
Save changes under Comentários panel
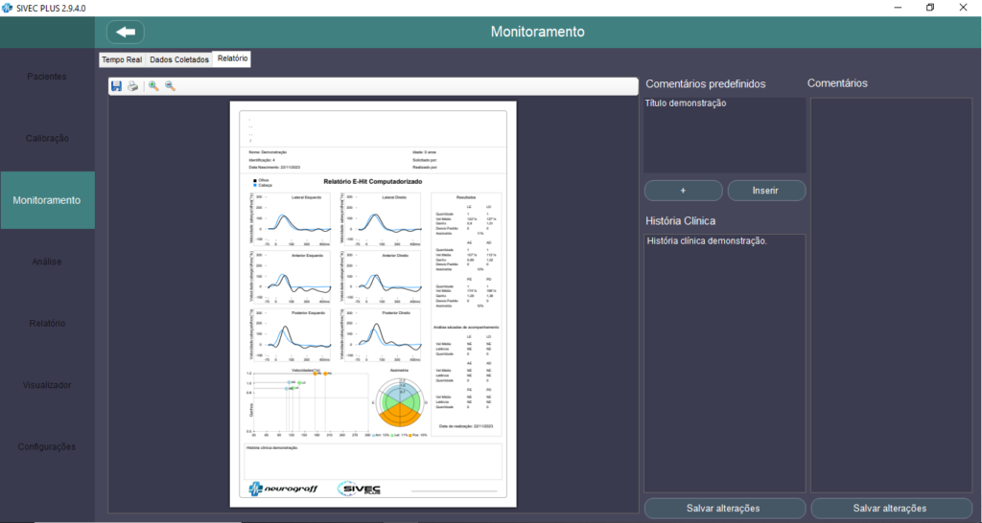891,508
